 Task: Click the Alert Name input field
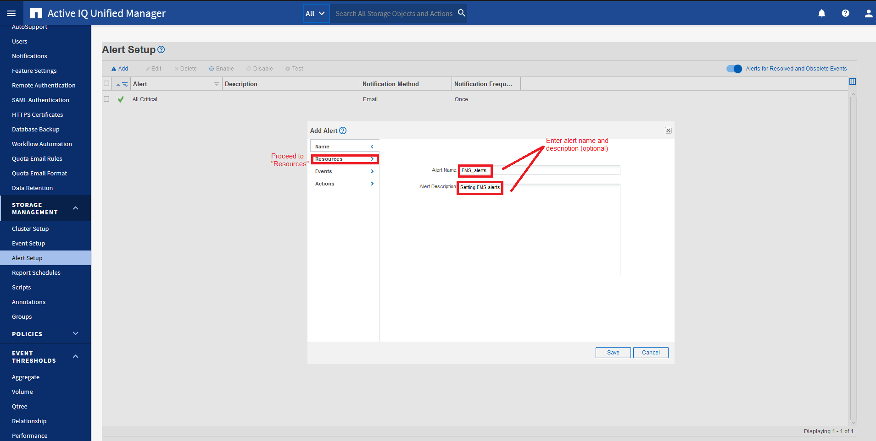click(540, 170)
